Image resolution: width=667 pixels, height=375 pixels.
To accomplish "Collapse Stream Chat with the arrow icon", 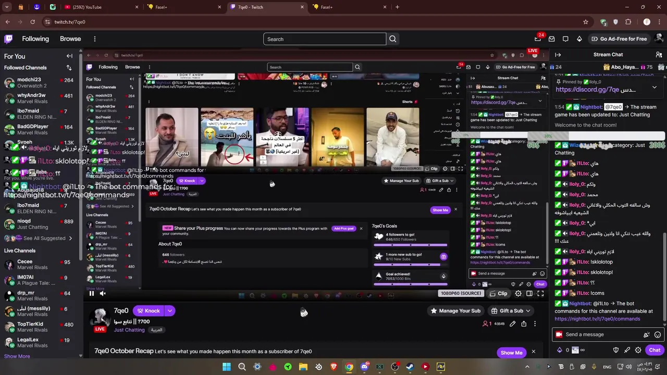I will coord(558,55).
